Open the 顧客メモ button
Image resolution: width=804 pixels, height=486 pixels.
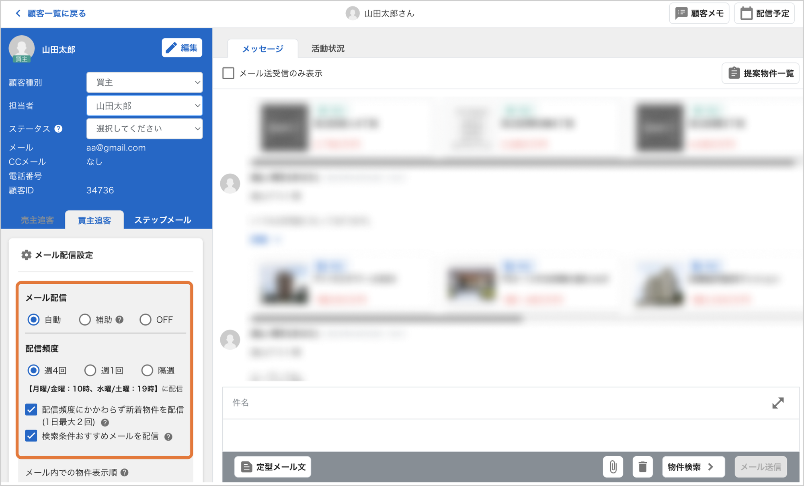[699, 13]
